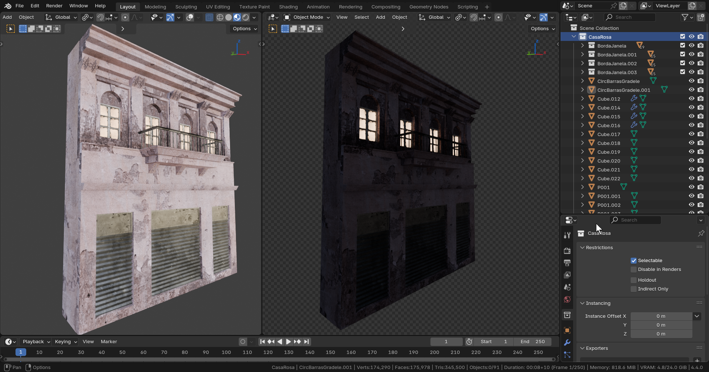The height and width of the screenshot is (372, 709).
Task: Click the Instance Offset X field
Action: 661,316
